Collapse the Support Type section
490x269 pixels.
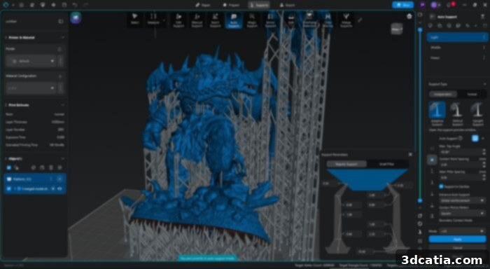tap(484, 84)
